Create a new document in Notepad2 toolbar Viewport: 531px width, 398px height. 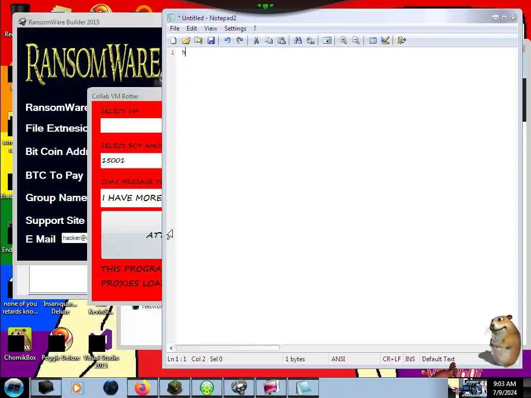[x=173, y=40]
